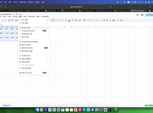Click the font size field
Viewport: 153px width, 113px height.
click(53, 20)
